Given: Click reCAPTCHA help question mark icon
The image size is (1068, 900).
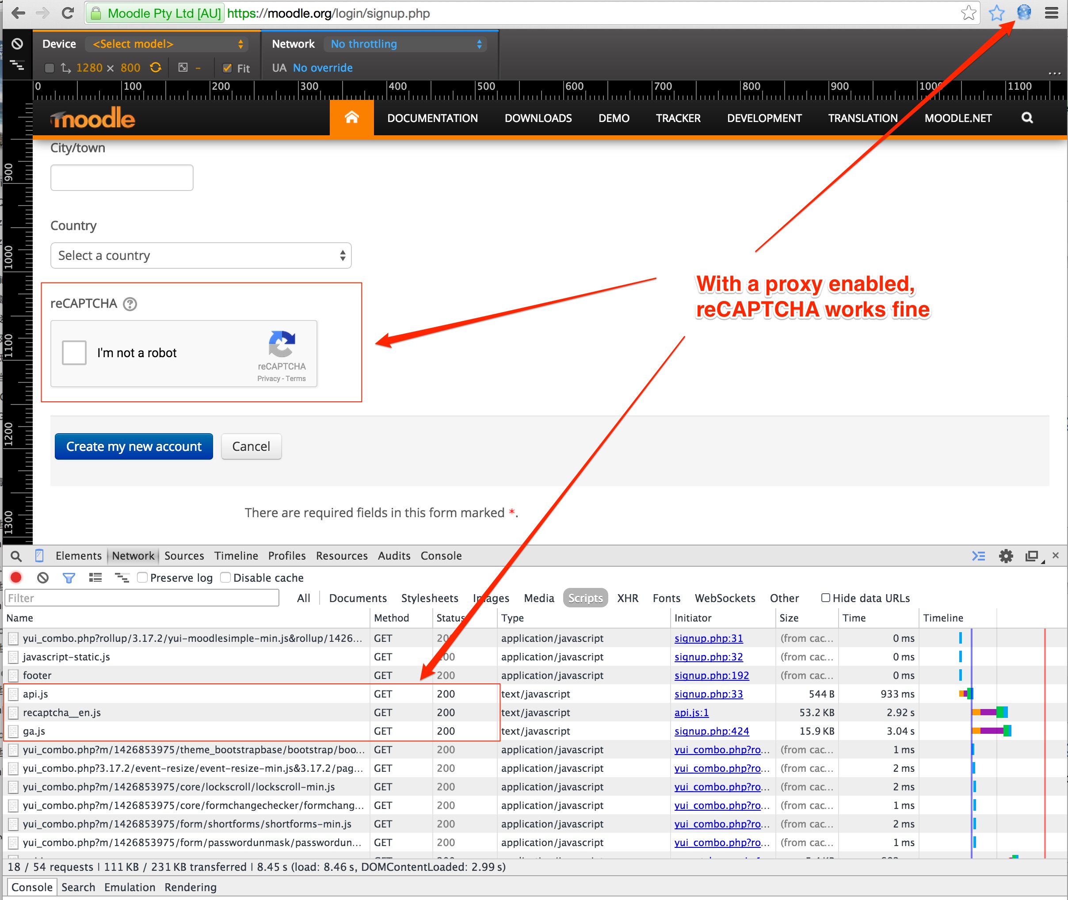Looking at the screenshot, I should click(130, 304).
